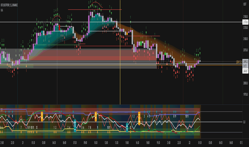Click the 20000.0 price axis label
Image resolution: width=249 pixels, height=147 pixels.
tap(246, 83)
